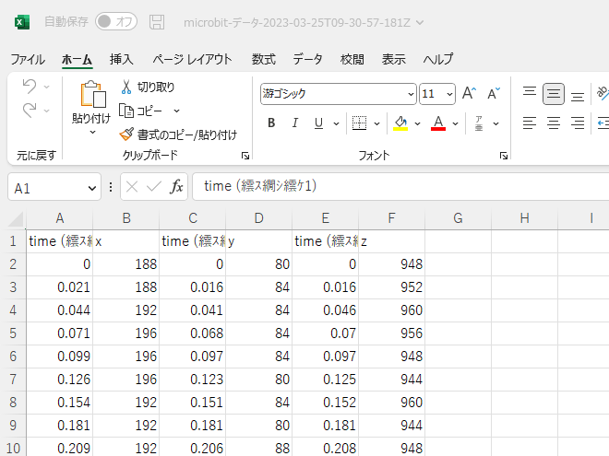
Task: Apply yellow fill color bucket
Action: (400, 123)
